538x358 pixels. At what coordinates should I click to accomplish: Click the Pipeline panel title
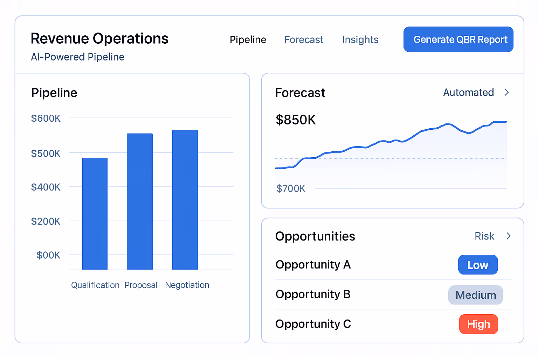tap(54, 93)
